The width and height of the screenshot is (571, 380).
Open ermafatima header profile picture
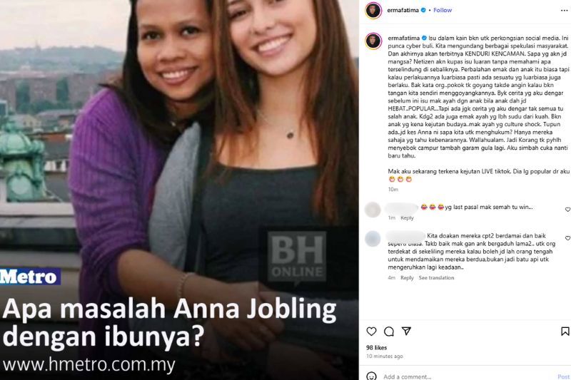coord(373,10)
